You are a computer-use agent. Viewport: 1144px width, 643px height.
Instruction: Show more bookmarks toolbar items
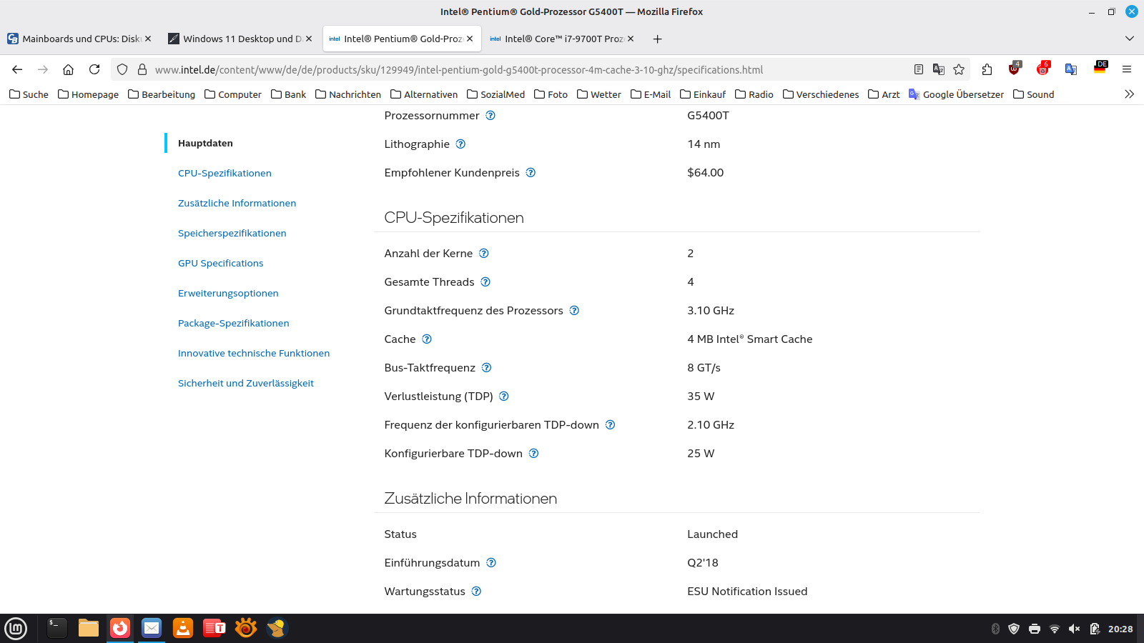pos(1129,94)
